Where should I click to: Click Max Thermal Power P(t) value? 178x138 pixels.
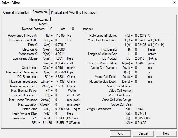(x=56, y=91)
